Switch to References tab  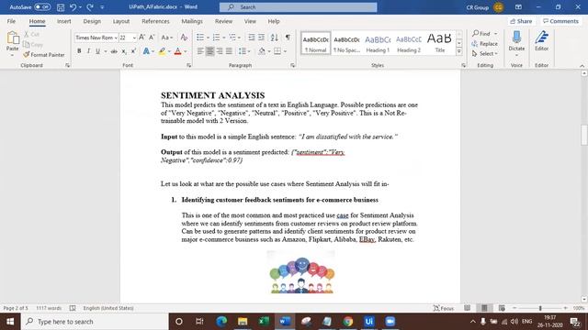155,21
